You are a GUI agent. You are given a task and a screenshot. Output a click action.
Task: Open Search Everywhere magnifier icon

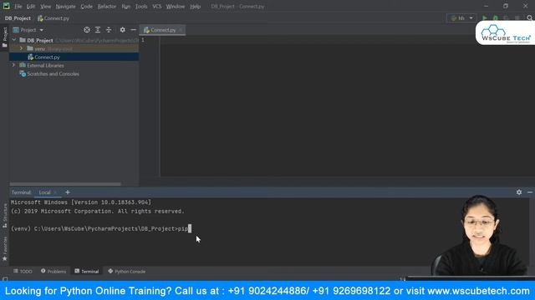529,18
